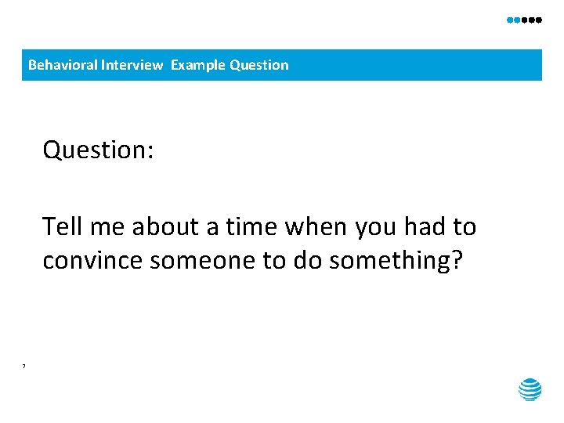This screenshot has width=564, height=423.
Task: Click the word "convince" in the question
Action: click(x=92, y=260)
